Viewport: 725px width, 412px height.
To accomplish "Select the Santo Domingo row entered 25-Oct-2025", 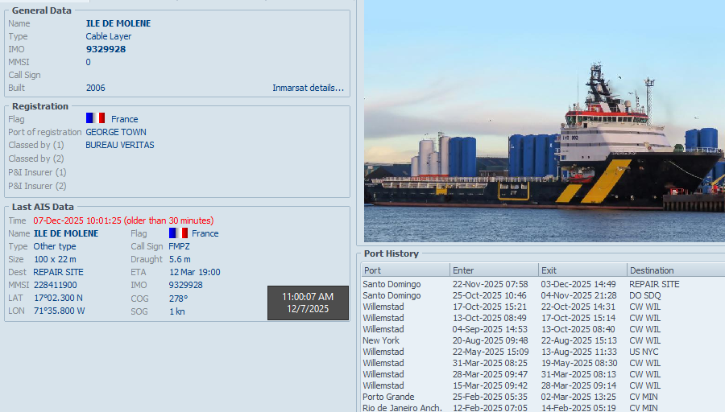I will click(543, 295).
